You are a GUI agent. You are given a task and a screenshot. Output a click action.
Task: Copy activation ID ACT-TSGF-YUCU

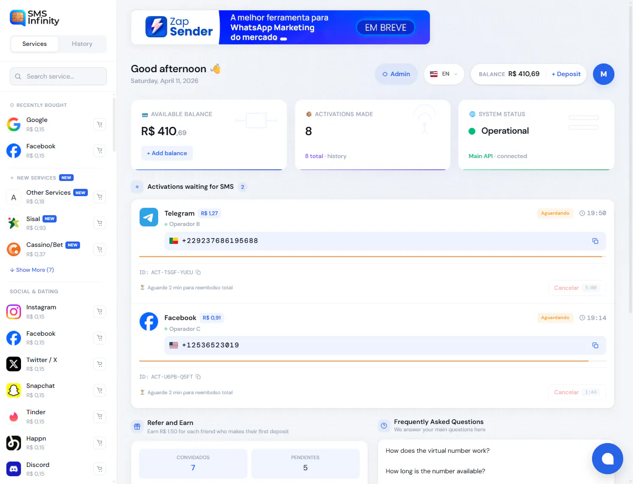click(198, 272)
